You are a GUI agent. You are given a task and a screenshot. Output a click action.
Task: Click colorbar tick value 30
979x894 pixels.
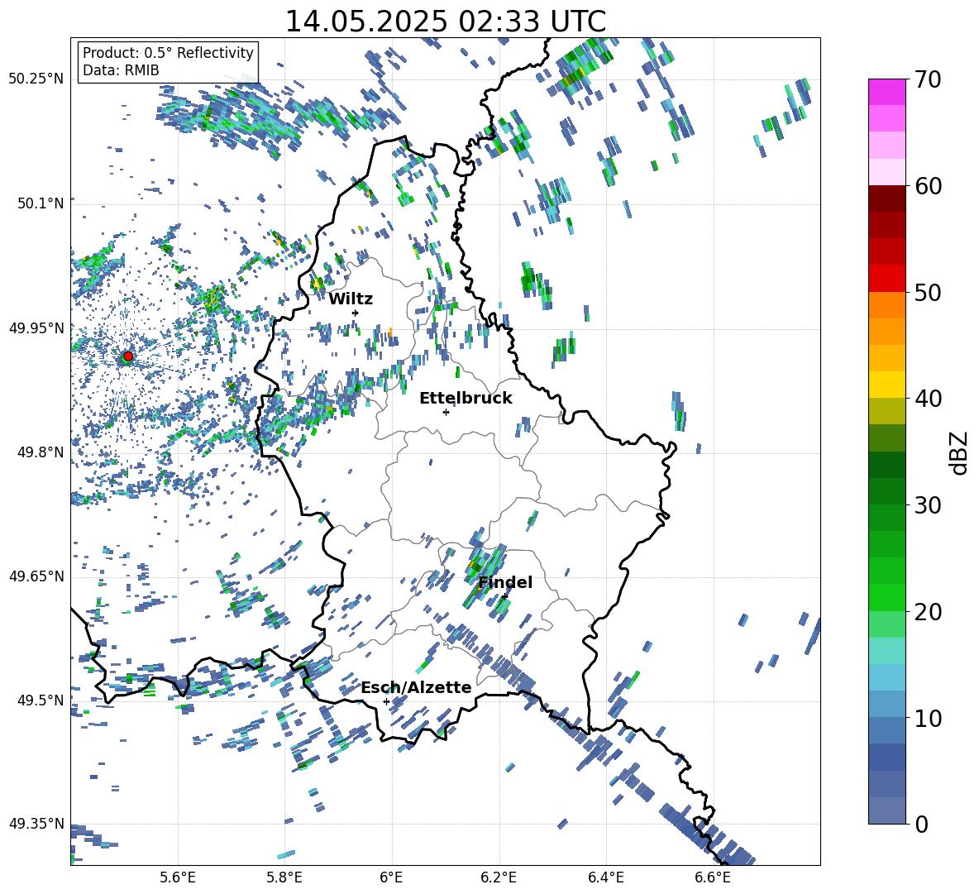[x=929, y=504]
